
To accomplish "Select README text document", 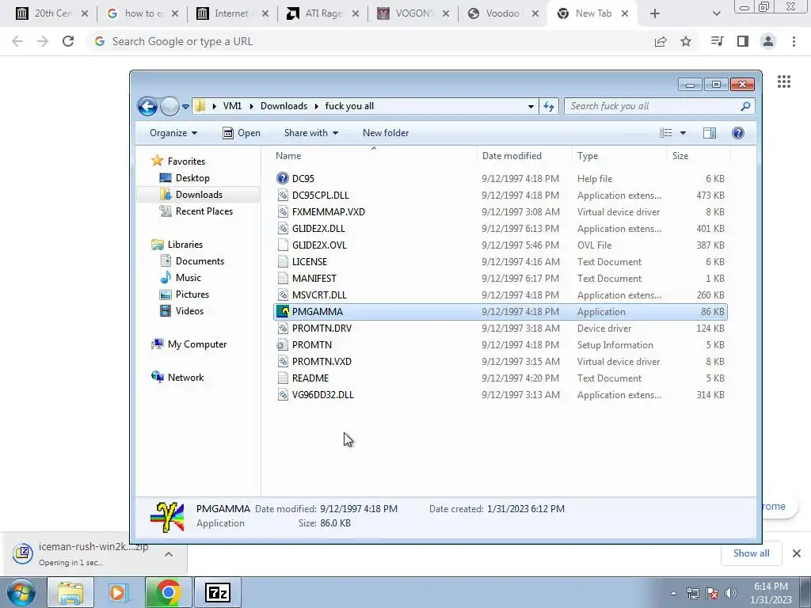I will (310, 378).
